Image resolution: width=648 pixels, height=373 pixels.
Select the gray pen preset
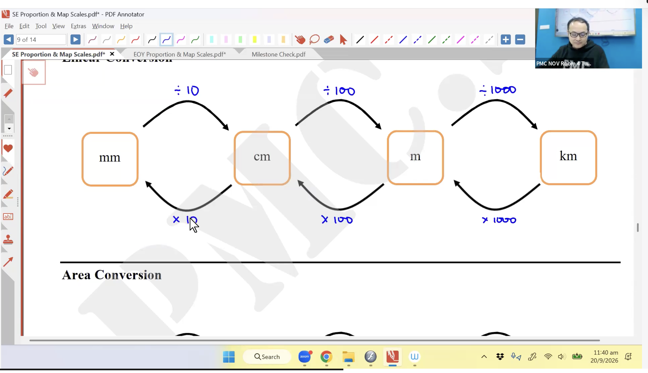107,40
